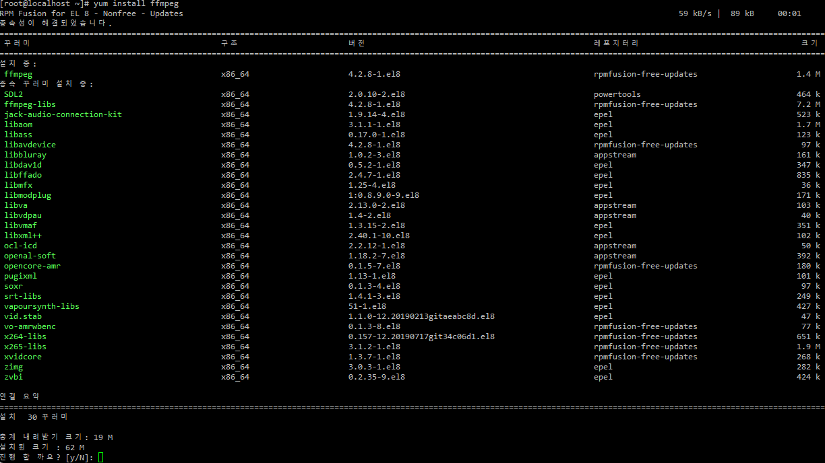The image size is (825, 463).
Task: Select jack-audio-connection-kit package name
Action: tap(63, 114)
